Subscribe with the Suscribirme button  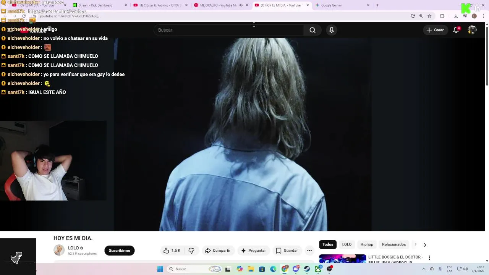point(120,251)
